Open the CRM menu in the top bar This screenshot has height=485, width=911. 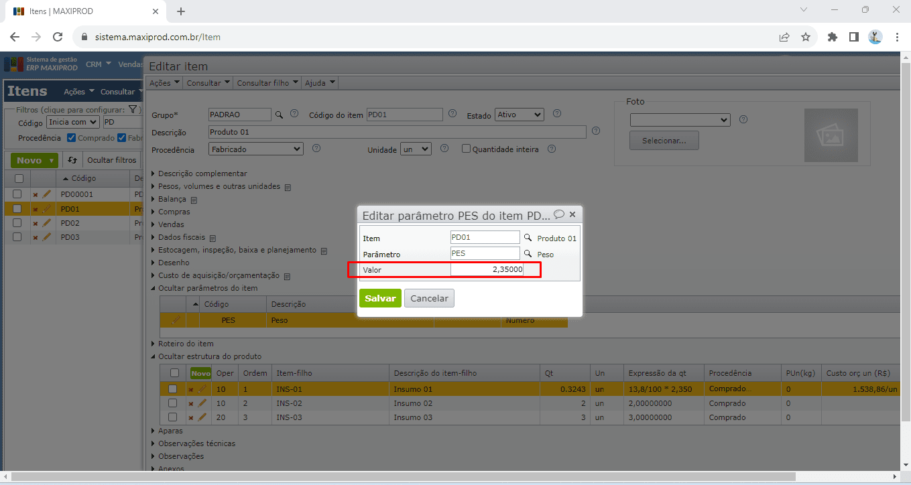point(99,64)
